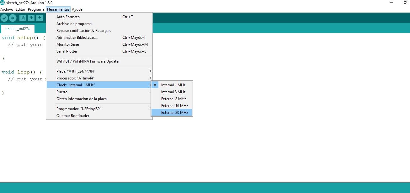
Task: Open Monitor Serie from the menu
Action: pos(67,44)
